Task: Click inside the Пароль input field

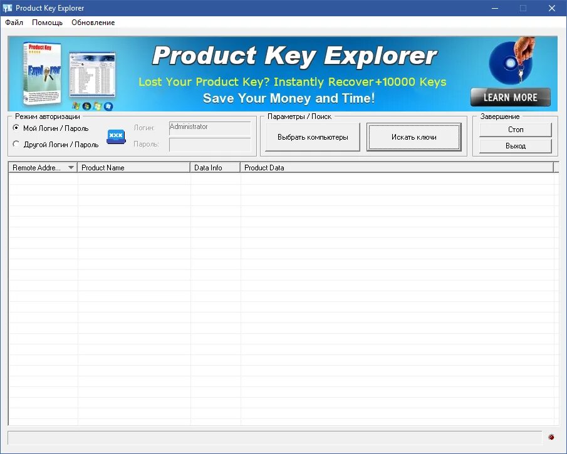Action: tap(210, 143)
